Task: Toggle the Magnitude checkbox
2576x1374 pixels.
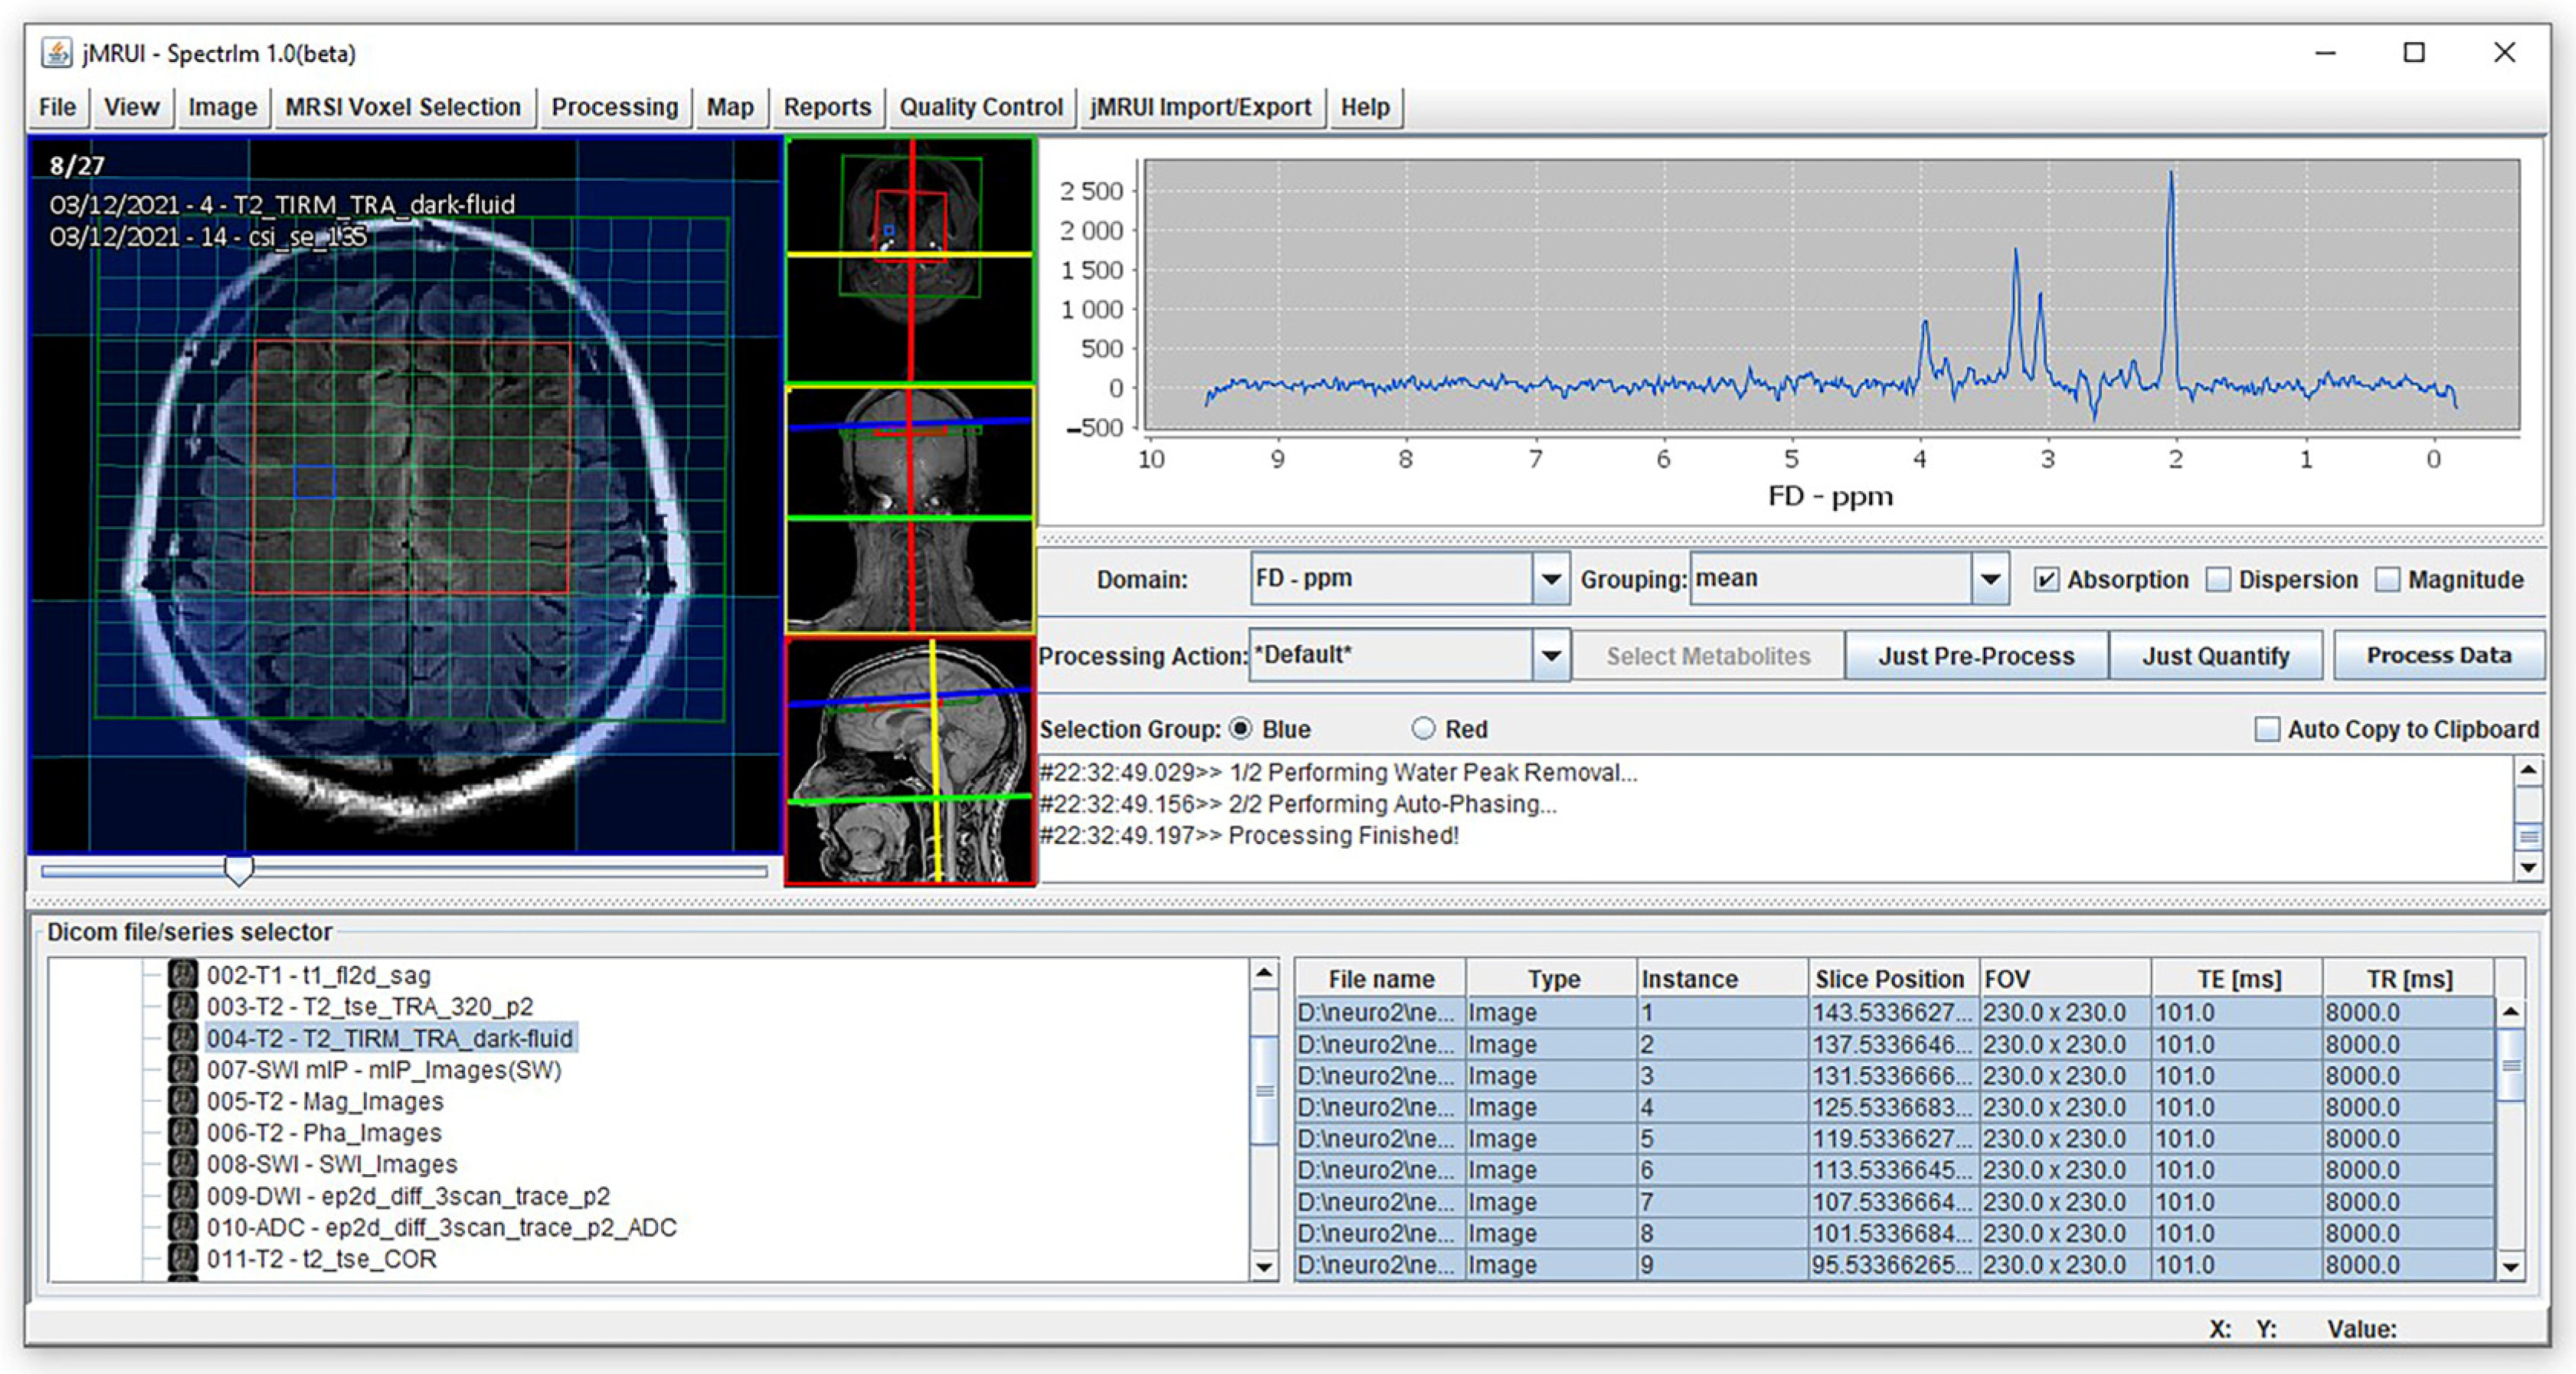Action: pos(2388,580)
